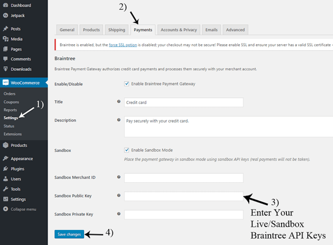
Task: Click the Downloads icon in sidebar
Action: pos(6,69)
